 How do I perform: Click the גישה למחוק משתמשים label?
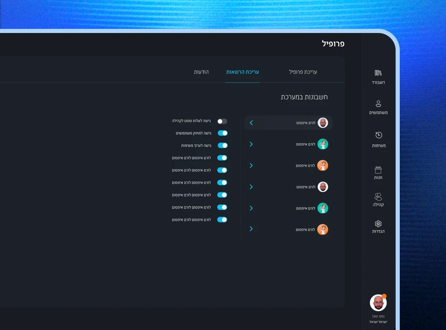click(x=193, y=133)
